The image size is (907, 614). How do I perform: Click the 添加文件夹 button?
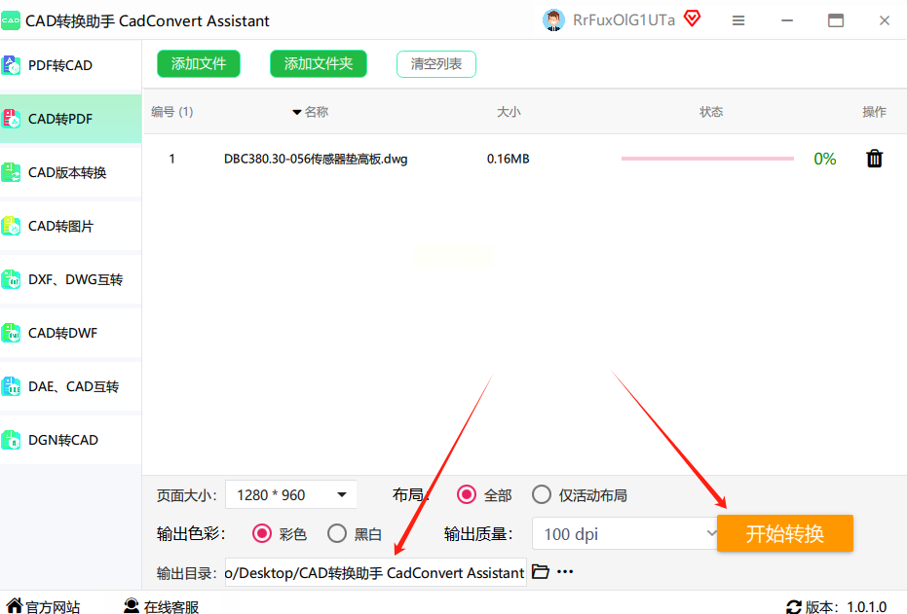tap(319, 63)
